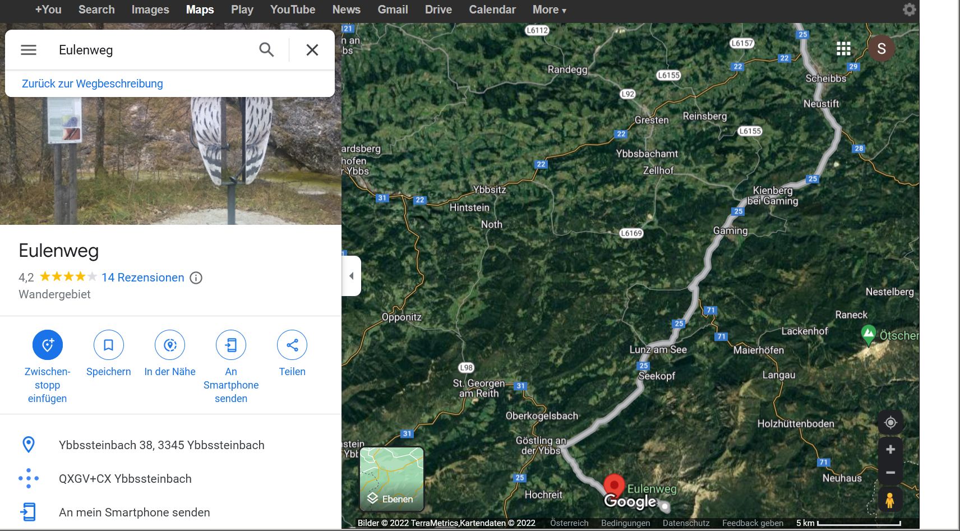Click the In der Nähe icon
Screen dimensions: 960x531
170,345
